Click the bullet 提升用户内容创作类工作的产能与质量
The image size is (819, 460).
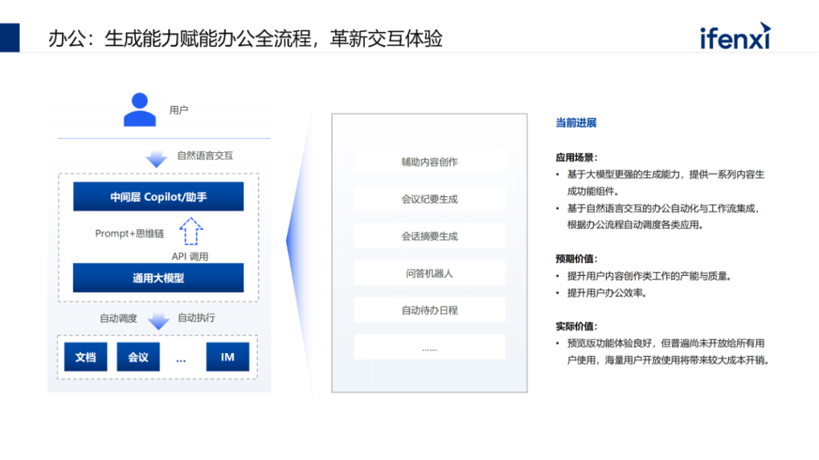[x=645, y=276]
